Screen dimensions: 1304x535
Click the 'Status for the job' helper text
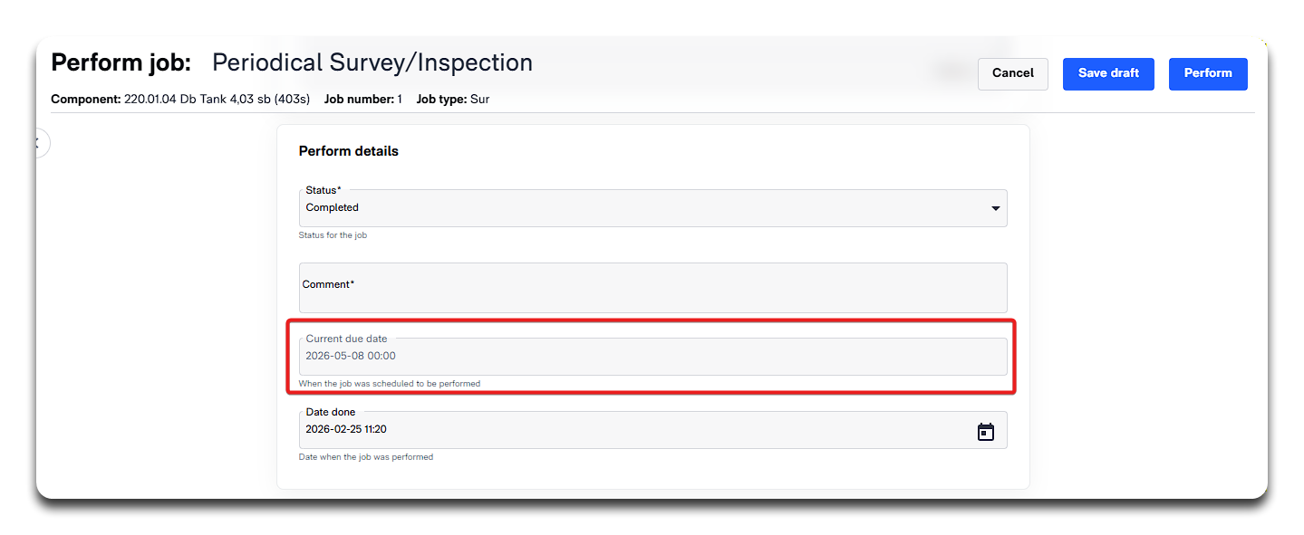pos(333,235)
